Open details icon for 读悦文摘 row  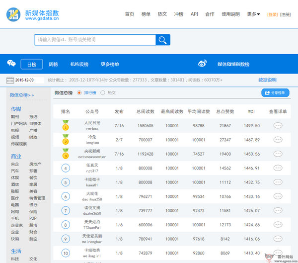pyautogui.click(x=278, y=210)
